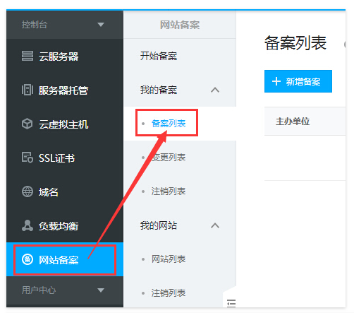The image size is (354, 313).
Task: Open 注销列表 under 我的网站
Action: (x=169, y=293)
